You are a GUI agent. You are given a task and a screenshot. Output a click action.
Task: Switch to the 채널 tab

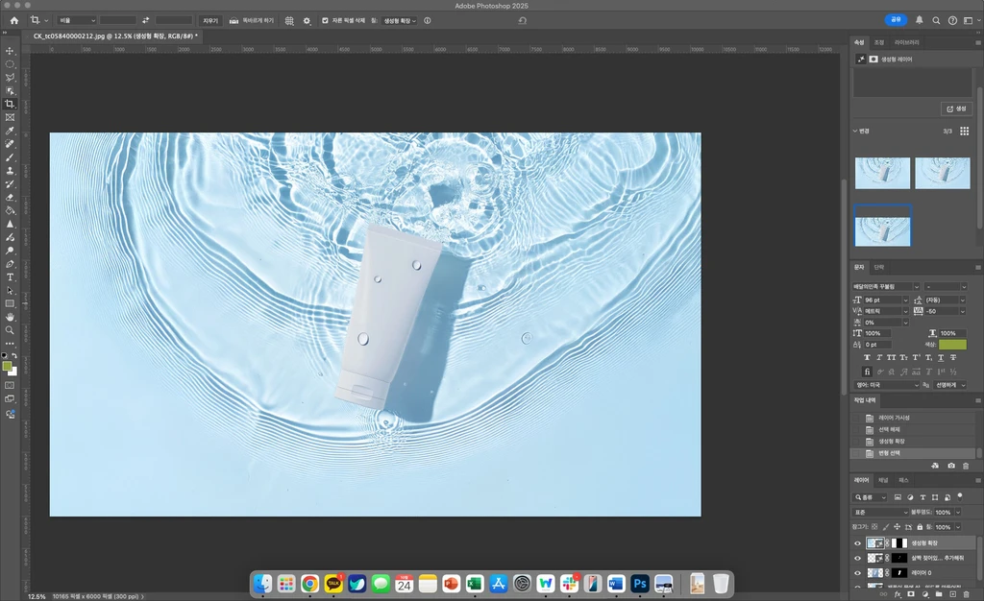[883, 479]
